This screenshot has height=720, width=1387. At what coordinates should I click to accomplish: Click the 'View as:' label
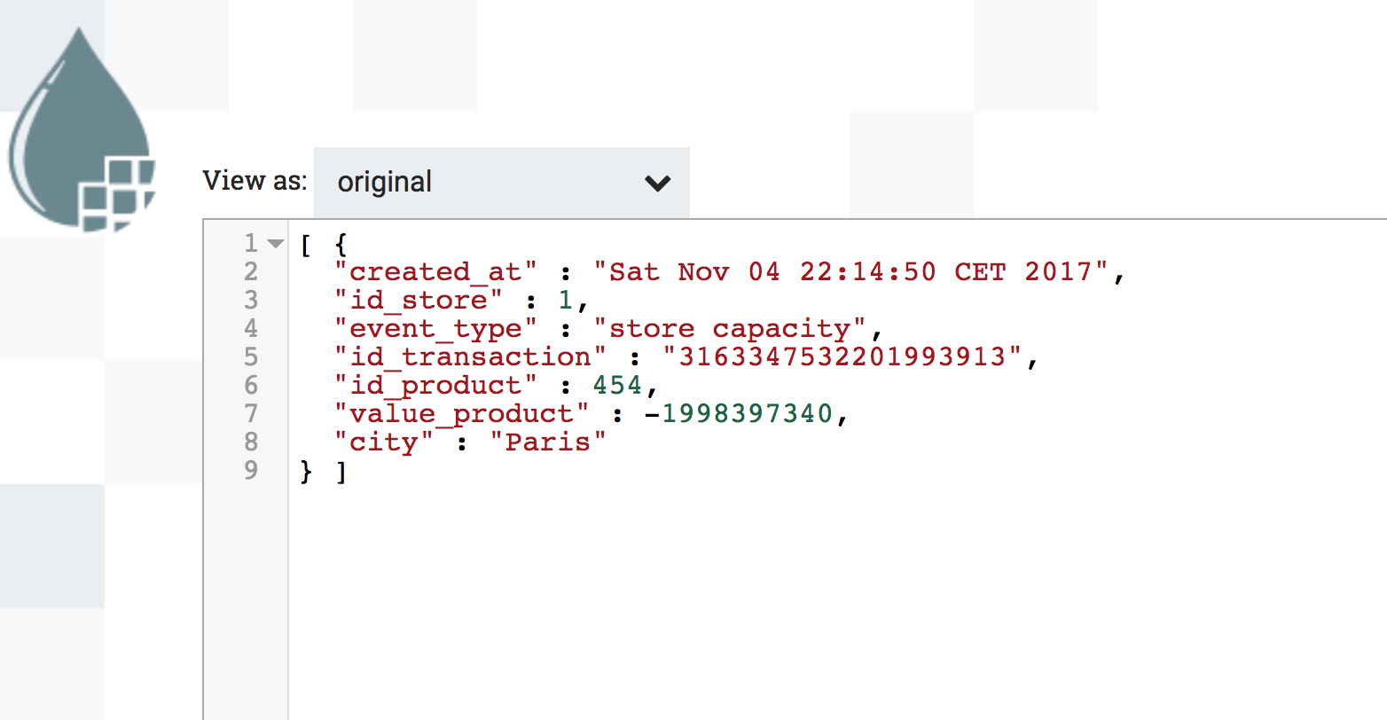point(255,181)
